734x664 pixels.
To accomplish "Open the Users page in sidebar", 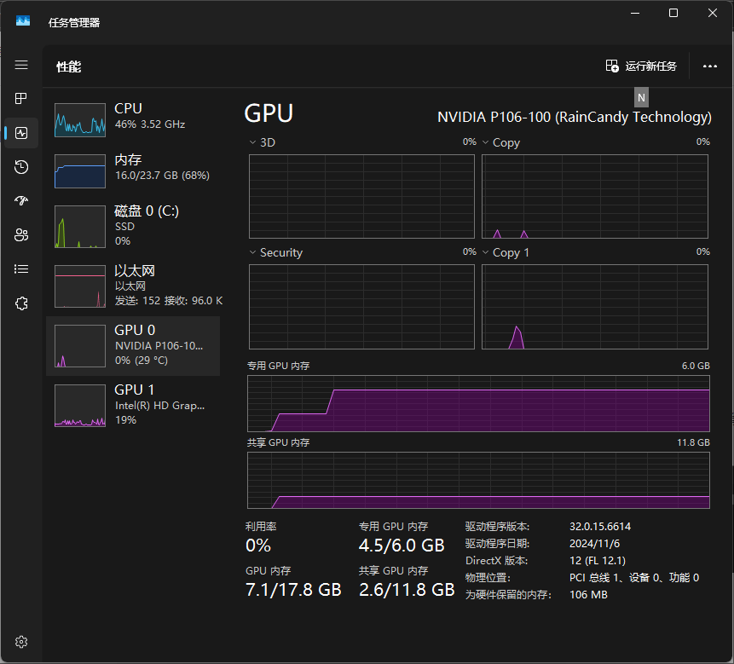I will tap(20, 234).
